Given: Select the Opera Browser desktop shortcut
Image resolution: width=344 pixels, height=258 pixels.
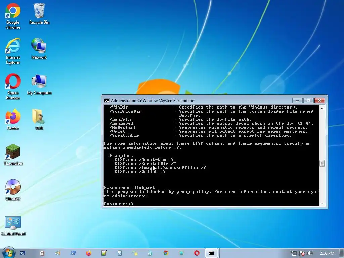Looking at the screenshot, I should [x=13, y=87].
